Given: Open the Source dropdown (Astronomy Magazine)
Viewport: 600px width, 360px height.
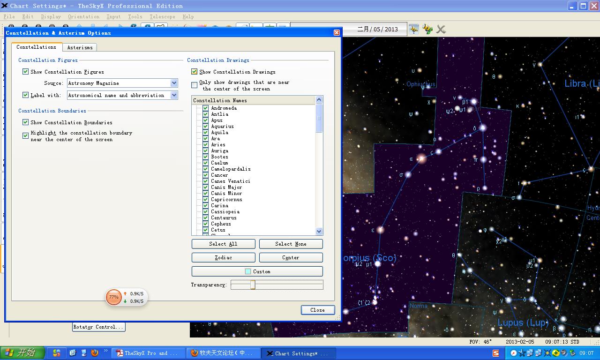Looking at the screenshot, I should (174, 83).
